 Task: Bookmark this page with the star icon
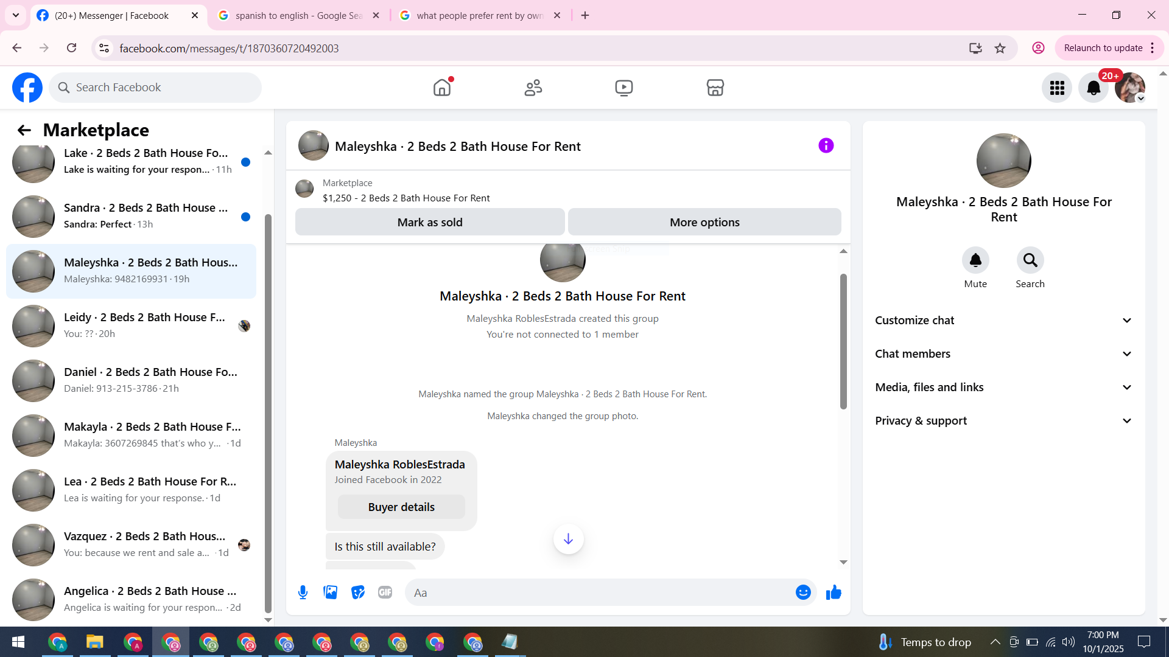pos(1000,48)
